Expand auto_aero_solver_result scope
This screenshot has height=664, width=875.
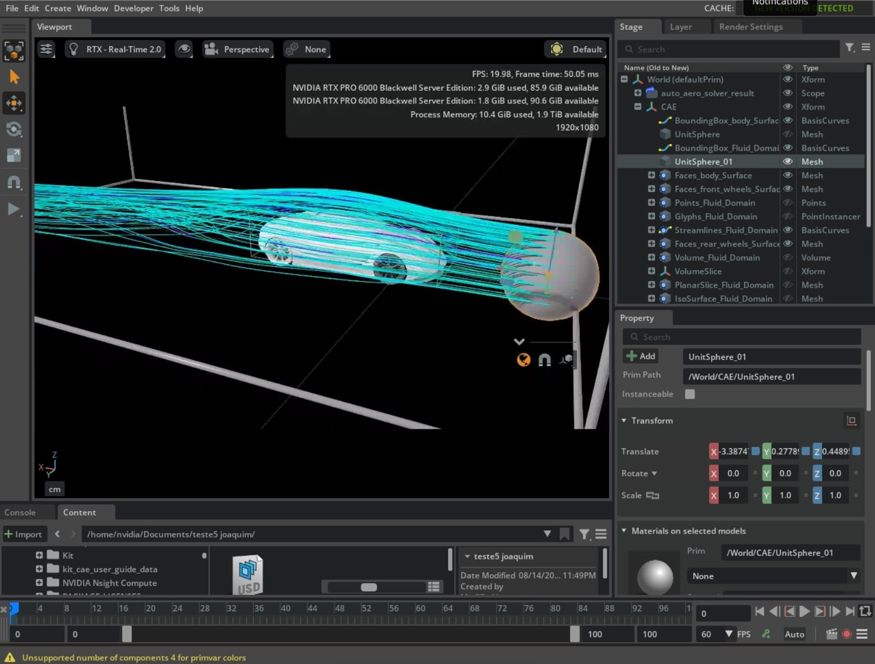tap(638, 93)
